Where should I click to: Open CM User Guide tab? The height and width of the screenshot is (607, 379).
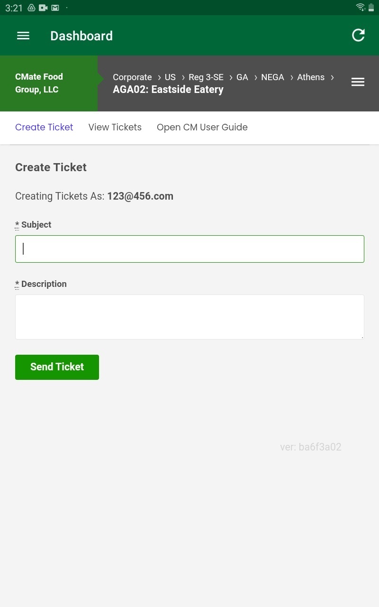[x=202, y=127]
